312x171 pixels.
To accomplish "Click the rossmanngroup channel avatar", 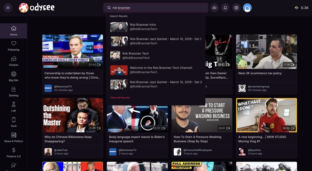I will click(x=242, y=88).
